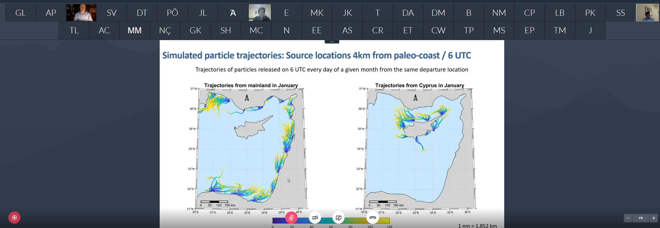Click participant tile J
The width and height of the screenshot is (660, 228).
coord(590,30)
